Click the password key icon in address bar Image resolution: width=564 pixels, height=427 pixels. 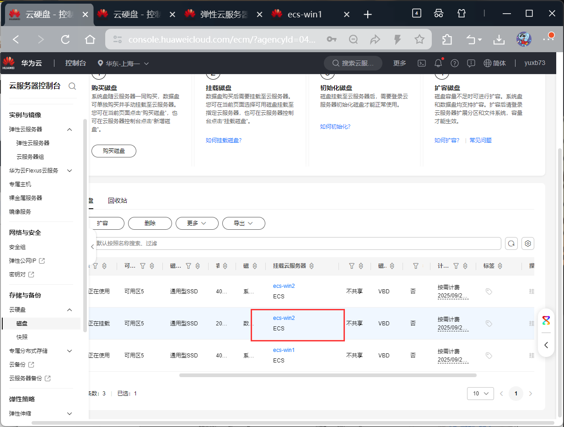(332, 40)
